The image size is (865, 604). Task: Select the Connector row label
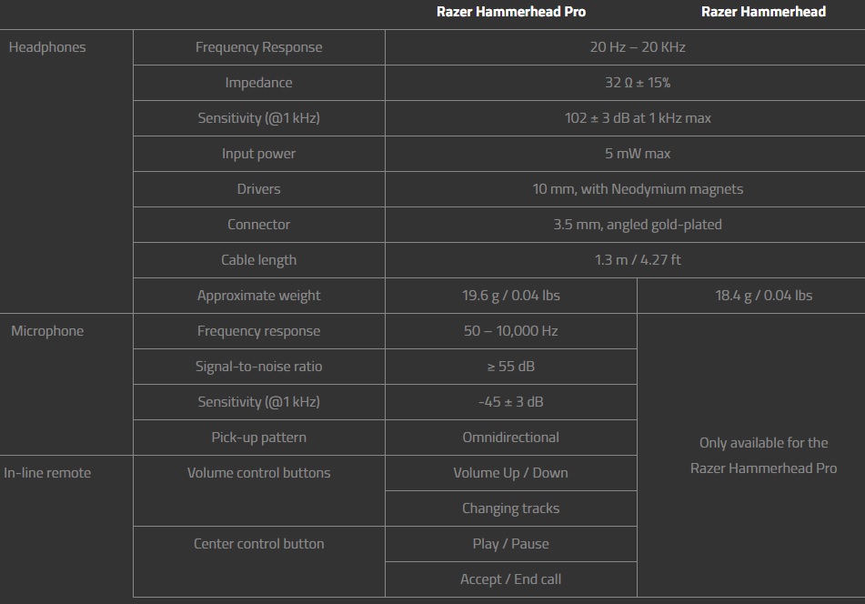pos(259,225)
